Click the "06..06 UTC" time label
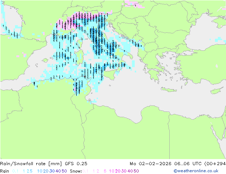Image resolution: width=226 pixels, height=174 pixels. (188, 164)
